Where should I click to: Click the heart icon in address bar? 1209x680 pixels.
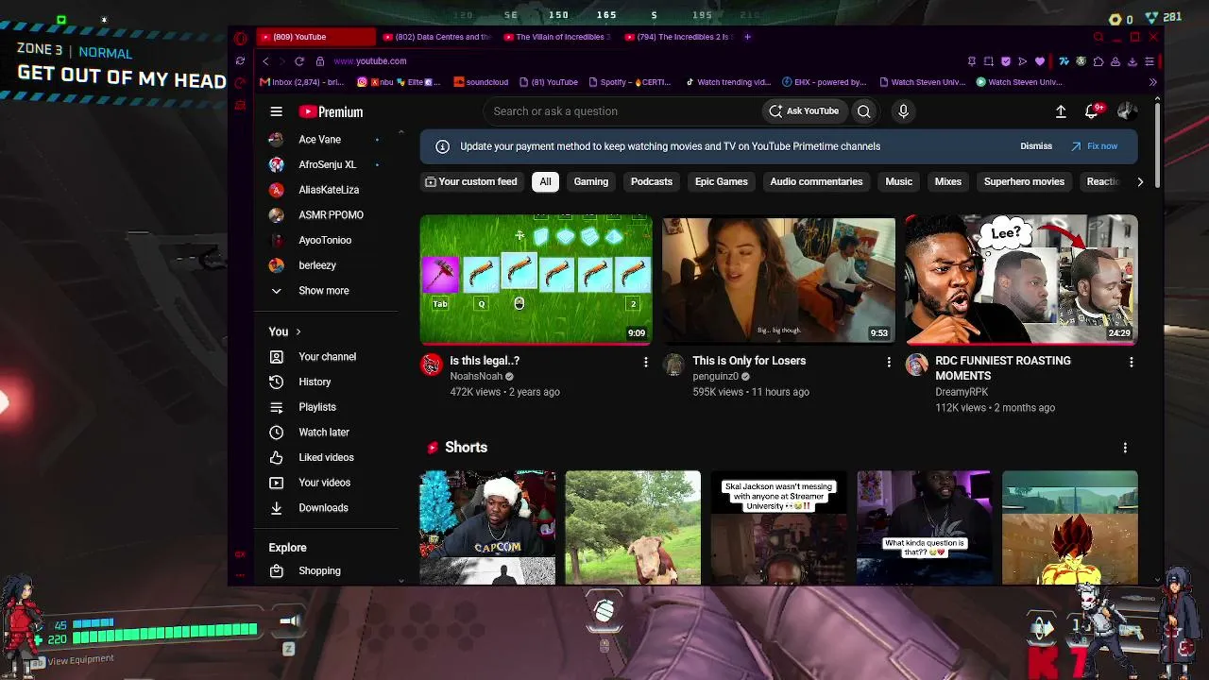click(1040, 61)
